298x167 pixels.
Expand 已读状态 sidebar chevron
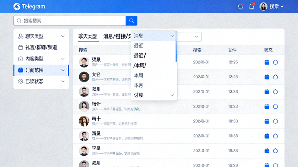[x=63, y=81]
